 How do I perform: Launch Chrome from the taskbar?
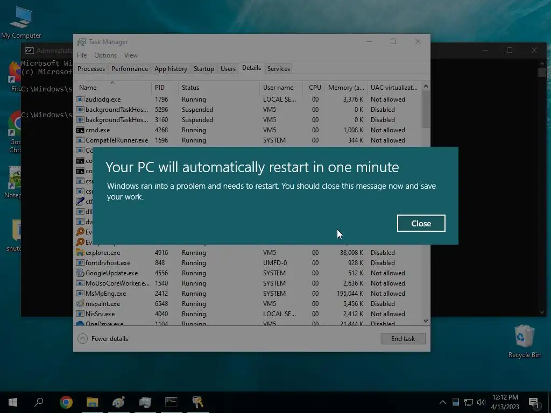coord(66,402)
